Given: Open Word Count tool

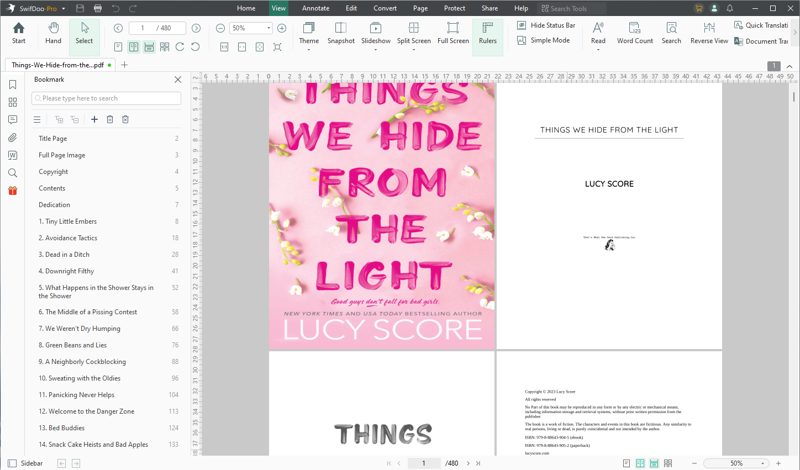Looking at the screenshot, I should [x=635, y=33].
